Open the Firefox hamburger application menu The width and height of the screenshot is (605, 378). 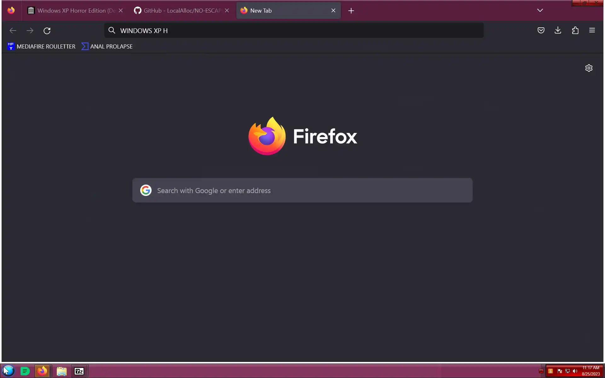click(x=592, y=31)
